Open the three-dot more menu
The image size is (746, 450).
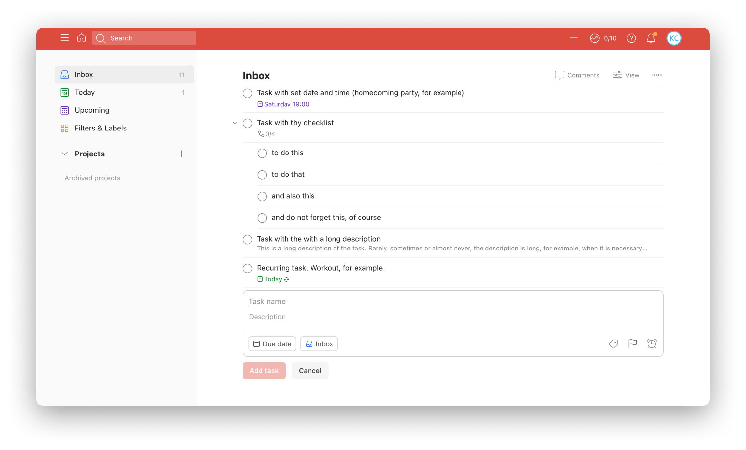[x=658, y=75]
